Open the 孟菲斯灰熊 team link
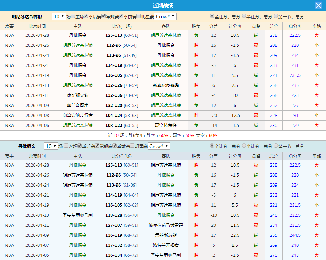This screenshot has height=260, width=326. point(166,235)
